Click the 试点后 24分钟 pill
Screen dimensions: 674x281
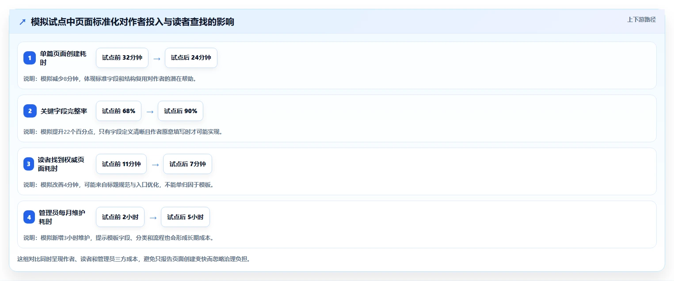tap(191, 58)
